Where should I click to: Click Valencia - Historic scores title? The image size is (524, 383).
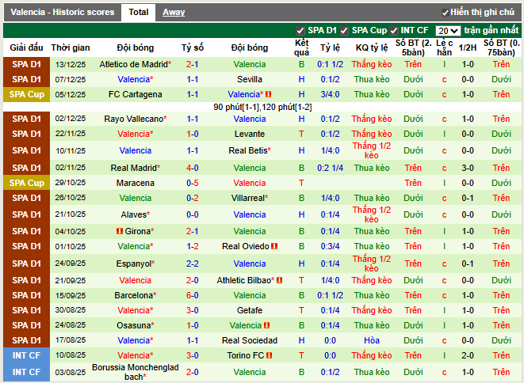point(62,13)
